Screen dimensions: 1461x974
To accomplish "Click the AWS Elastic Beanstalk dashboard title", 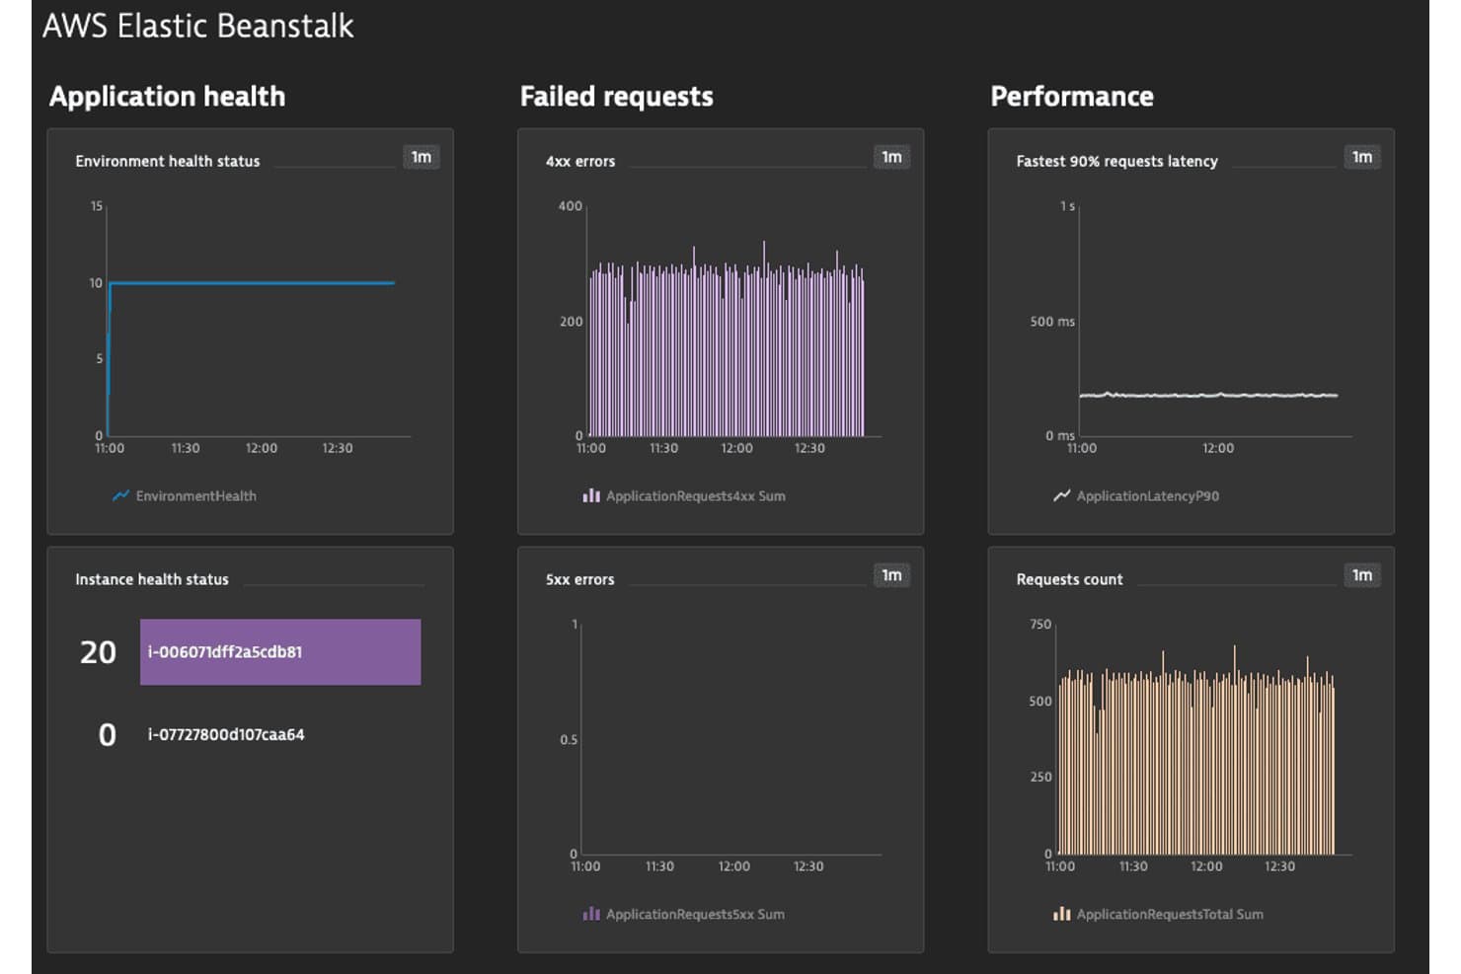I will pos(197,26).
